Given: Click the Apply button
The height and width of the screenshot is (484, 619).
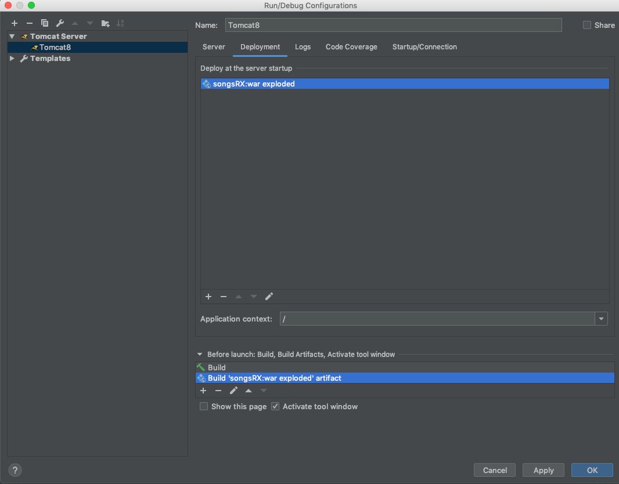Looking at the screenshot, I should (x=543, y=470).
